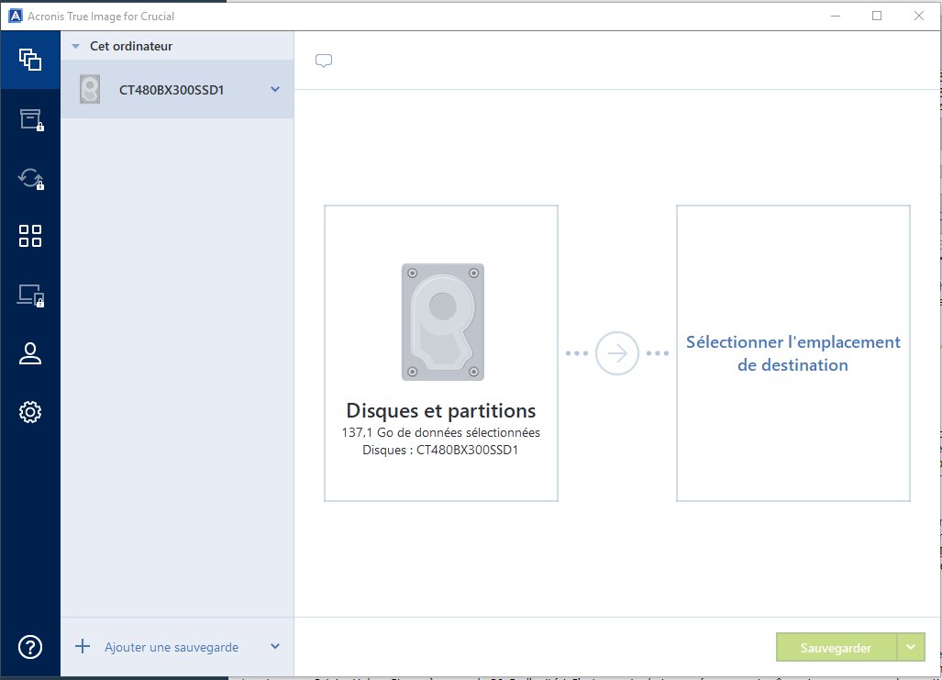Collapse the Cet ordinateur section
The height and width of the screenshot is (680, 942).
point(76,46)
